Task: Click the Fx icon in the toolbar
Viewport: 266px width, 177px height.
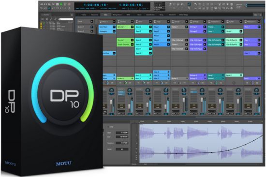Action: click(227, 8)
